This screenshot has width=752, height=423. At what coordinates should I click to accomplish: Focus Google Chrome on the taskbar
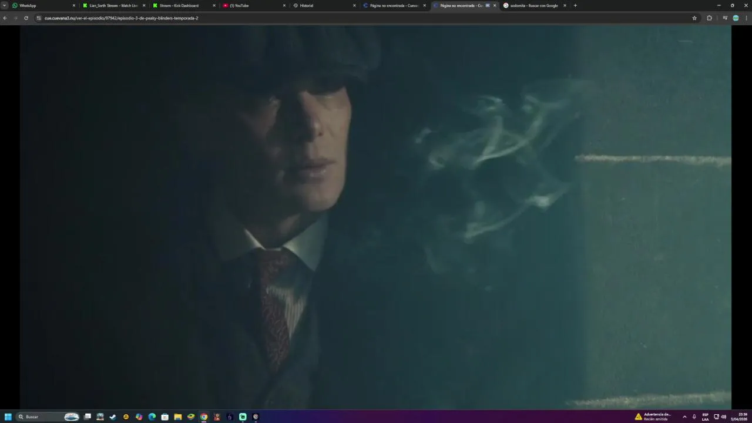tap(204, 417)
